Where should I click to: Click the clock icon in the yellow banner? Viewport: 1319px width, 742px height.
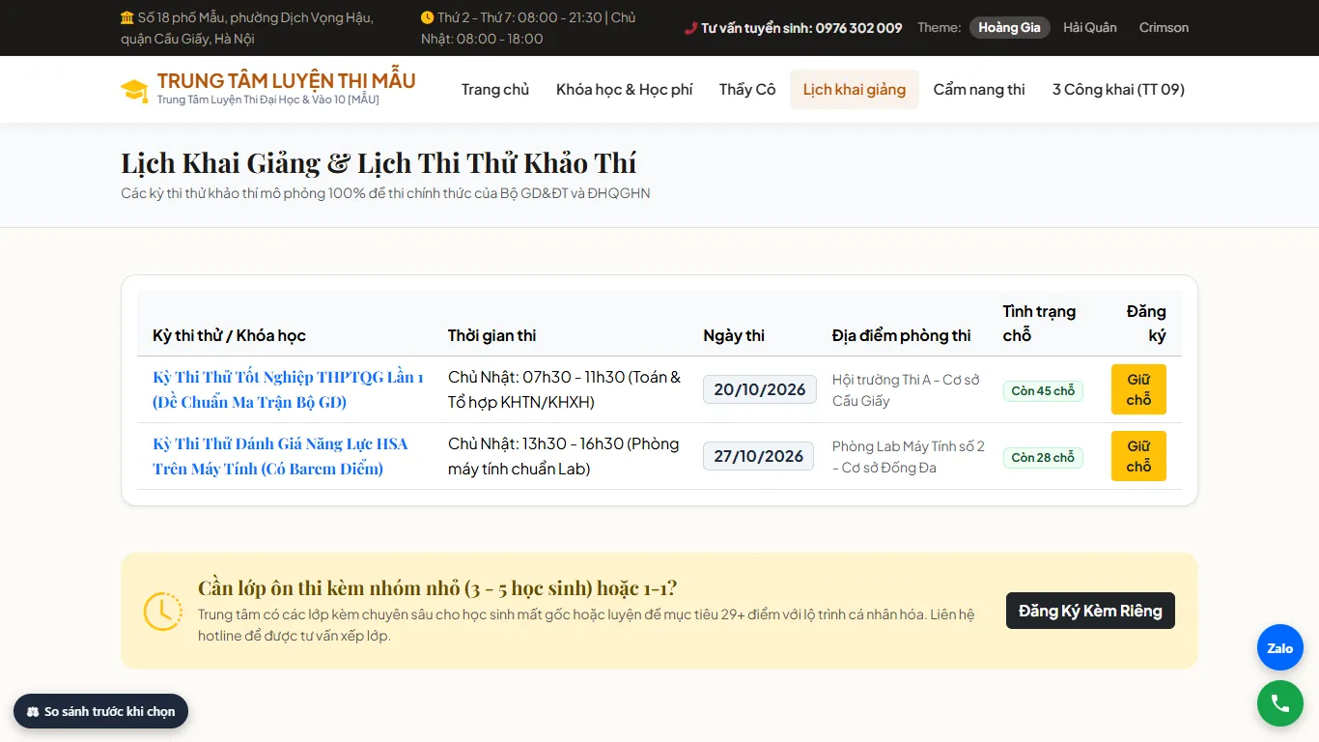click(x=162, y=611)
